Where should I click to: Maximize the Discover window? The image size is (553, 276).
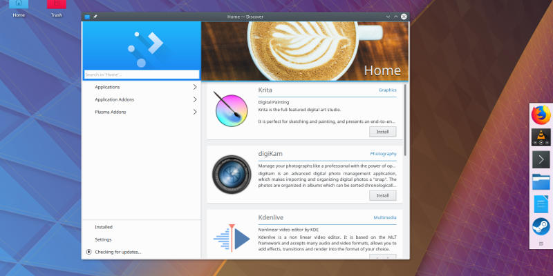click(x=395, y=17)
